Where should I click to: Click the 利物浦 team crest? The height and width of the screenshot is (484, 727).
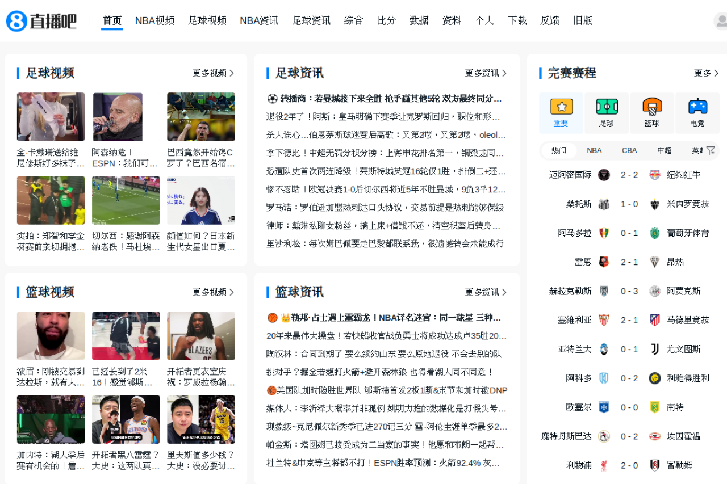[604, 465]
